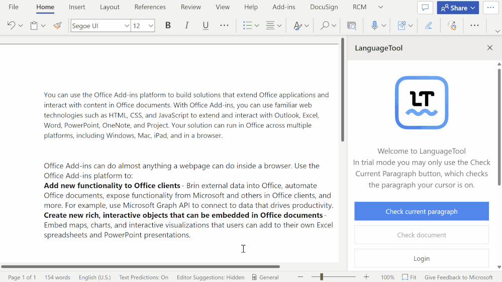The image size is (502, 282).
Task: Open the Help tab
Action: coord(251,7)
